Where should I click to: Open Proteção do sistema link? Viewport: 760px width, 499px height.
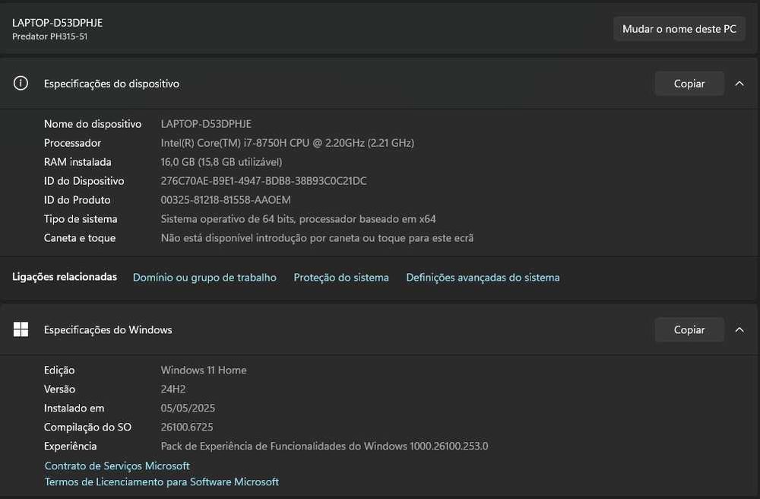click(x=341, y=278)
